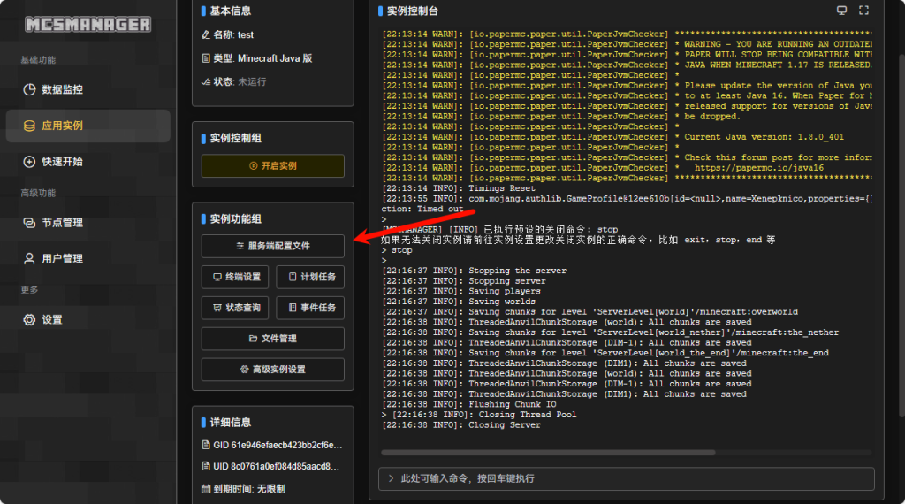Click the pencil icon beside 名称: test

(x=205, y=34)
